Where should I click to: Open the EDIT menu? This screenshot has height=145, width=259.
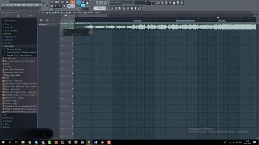coord(7,5)
